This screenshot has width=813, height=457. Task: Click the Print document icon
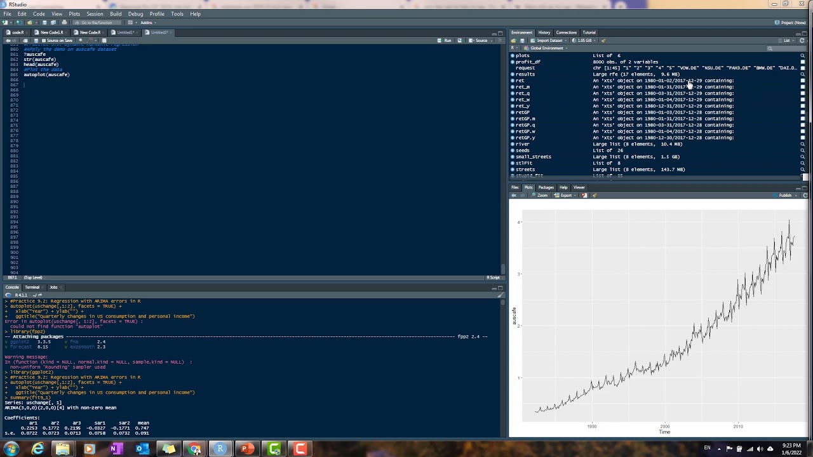(x=64, y=22)
